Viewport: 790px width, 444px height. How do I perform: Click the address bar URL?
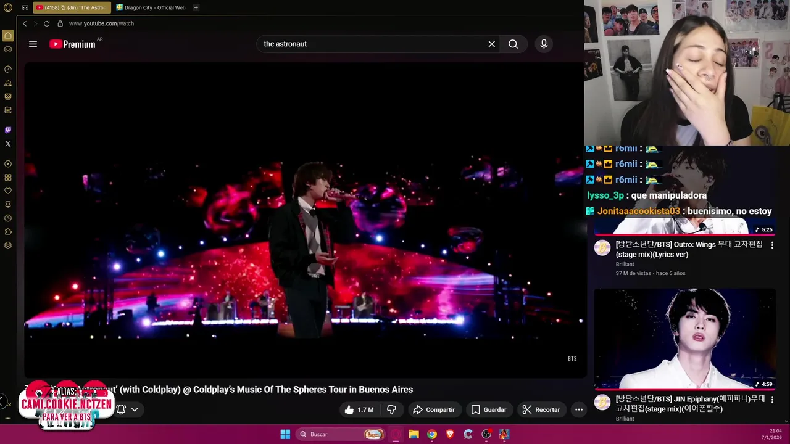101,23
